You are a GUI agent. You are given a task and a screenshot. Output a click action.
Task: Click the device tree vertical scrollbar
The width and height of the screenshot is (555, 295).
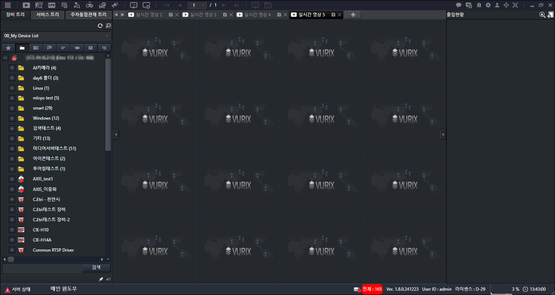click(x=108, y=105)
